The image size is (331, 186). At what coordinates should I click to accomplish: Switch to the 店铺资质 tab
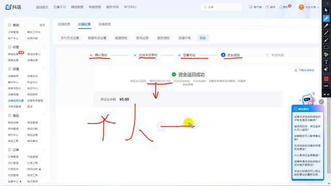click(104, 24)
